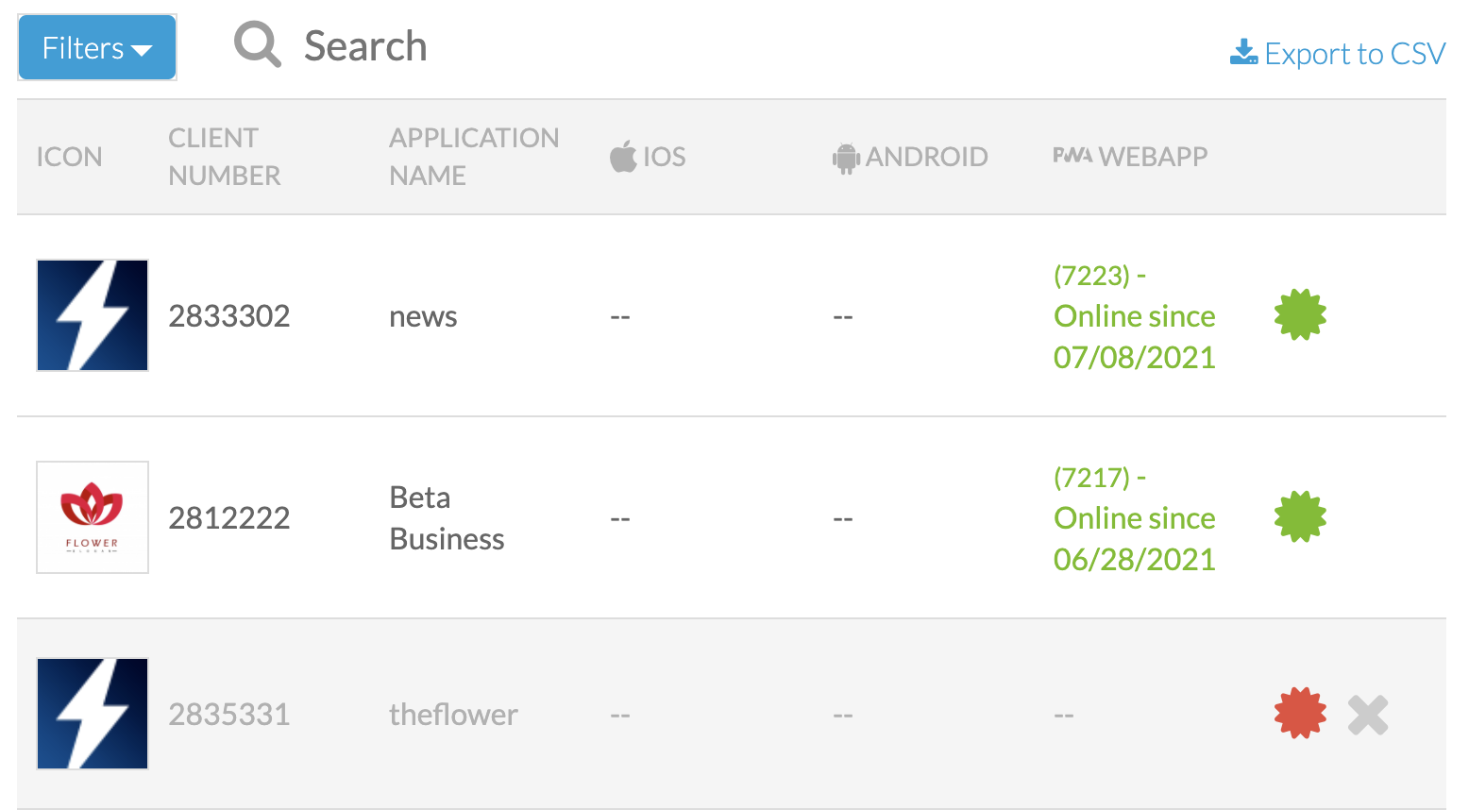Screen dimensions: 1469x810
Task: Open Beta Business webapp online status link
Action: click(x=1134, y=518)
